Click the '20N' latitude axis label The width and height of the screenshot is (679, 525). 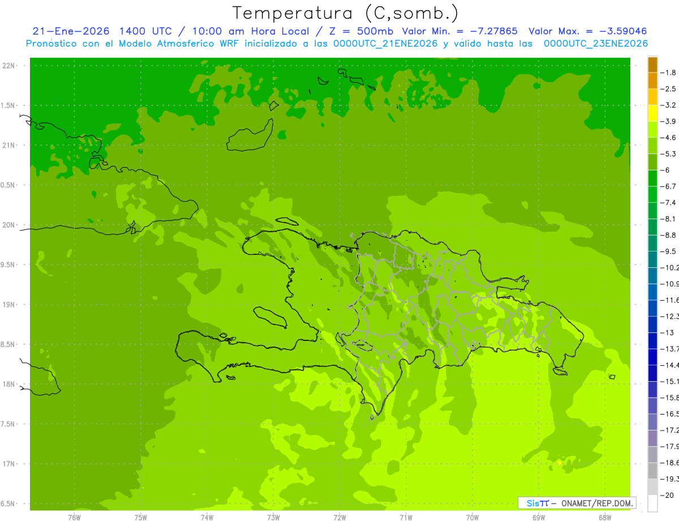pos(8,225)
